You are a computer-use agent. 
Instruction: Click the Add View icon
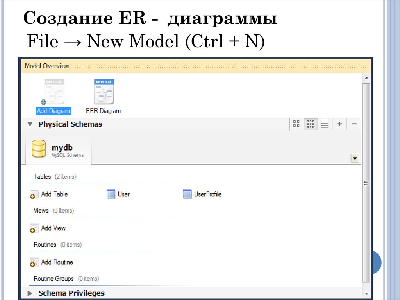tap(34, 228)
